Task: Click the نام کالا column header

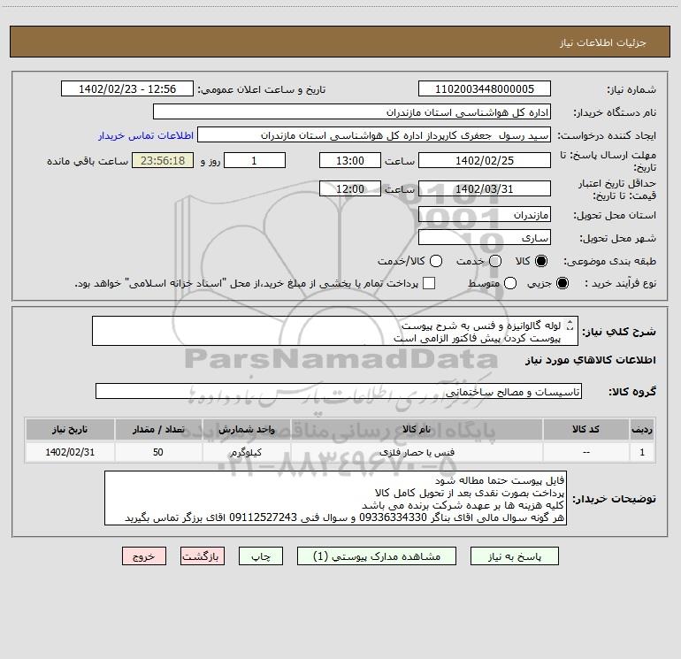Action: click(x=417, y=429)
